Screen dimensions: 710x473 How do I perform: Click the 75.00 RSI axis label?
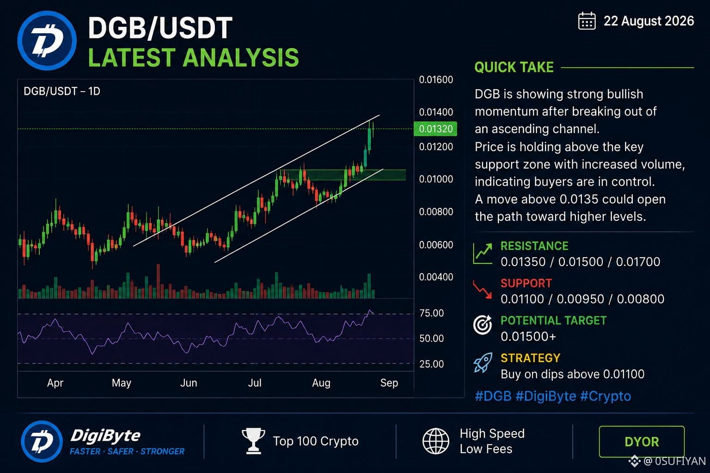tap(431, 313)
